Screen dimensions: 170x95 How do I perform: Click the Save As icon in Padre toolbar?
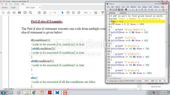(x=116, y=9)
